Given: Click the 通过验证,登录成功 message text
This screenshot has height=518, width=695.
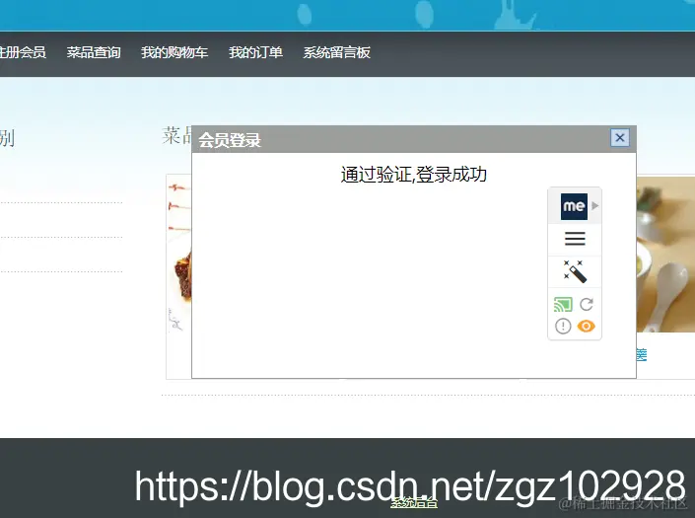Looking at the screenshot, I should tap(413, 175).
